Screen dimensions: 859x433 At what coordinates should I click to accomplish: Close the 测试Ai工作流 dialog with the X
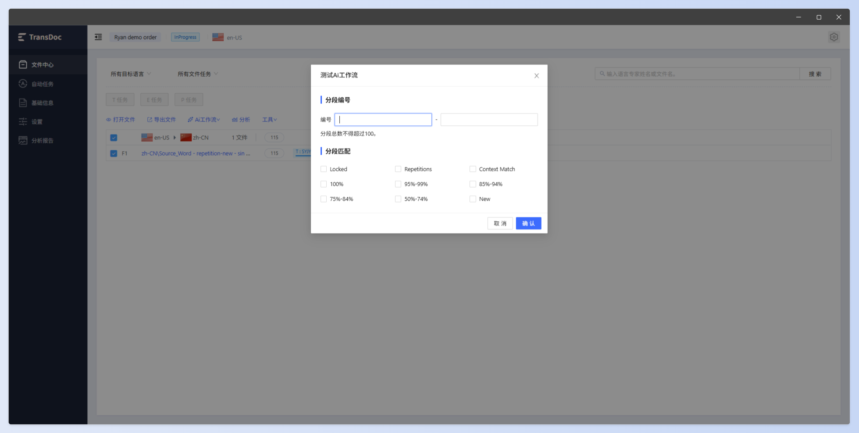pyautogui.click(x=536, y=76)
